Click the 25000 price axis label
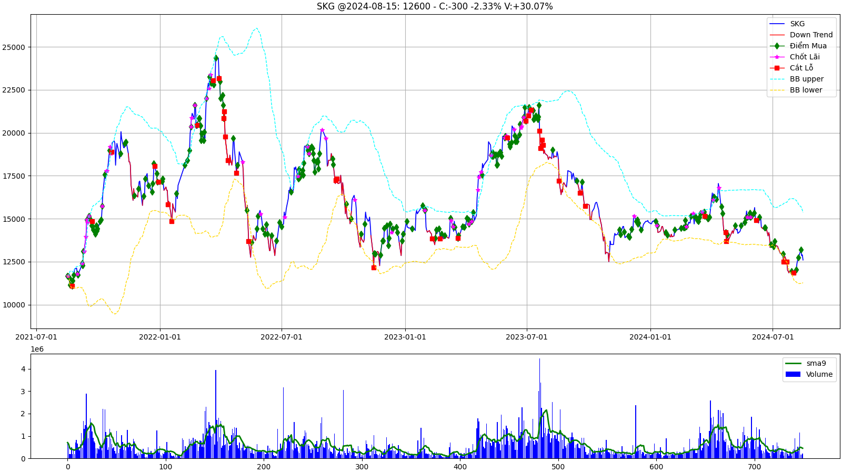The width and height of the screenshot is (842, 473). coord(13,47)
